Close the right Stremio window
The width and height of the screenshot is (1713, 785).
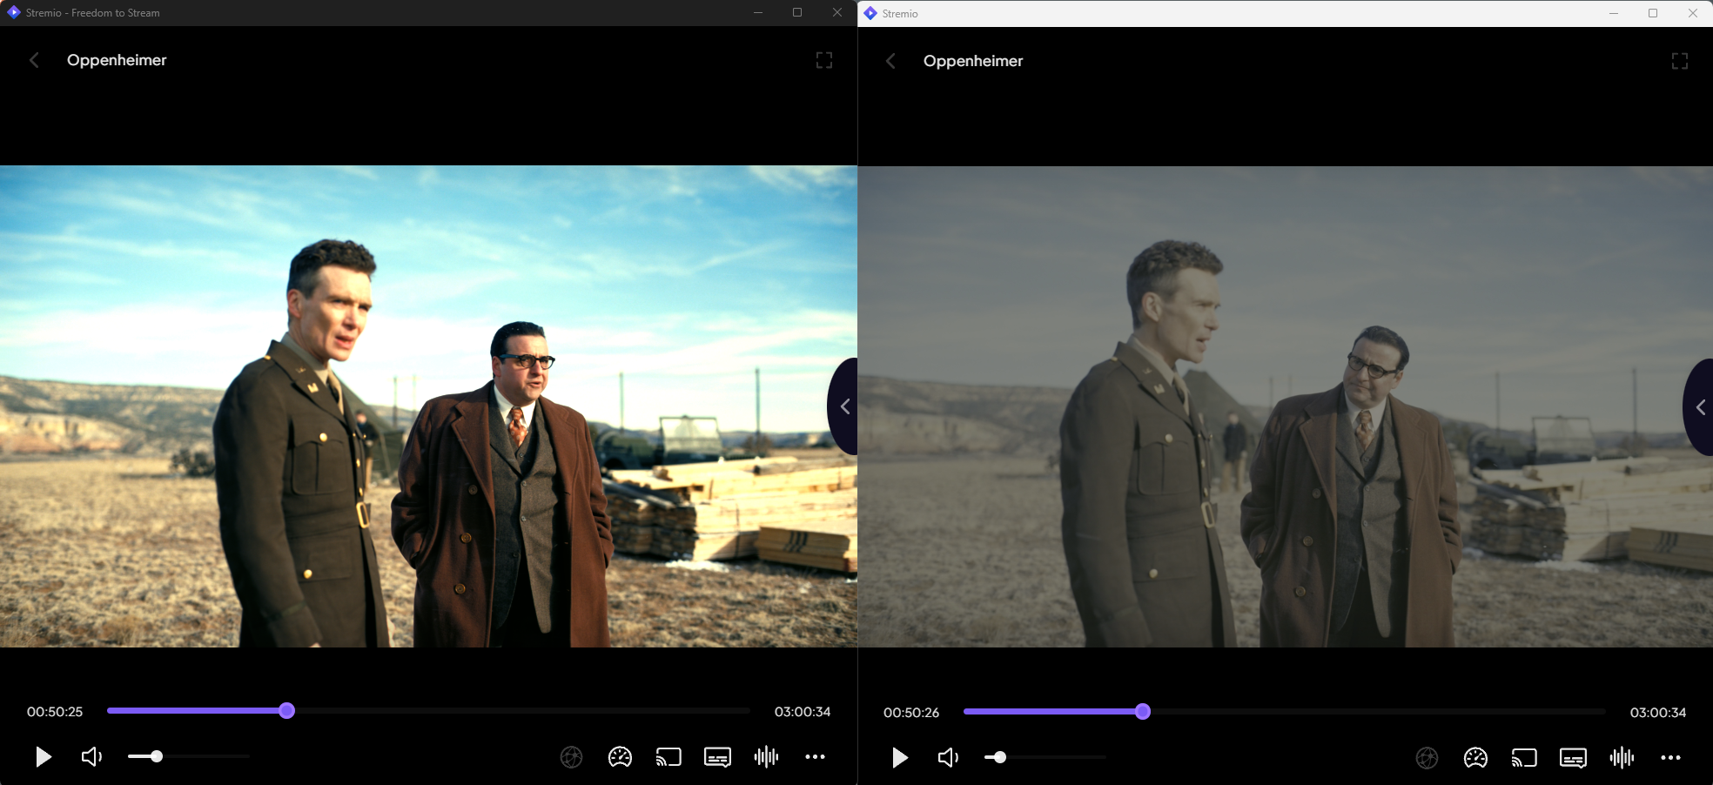point(1693,13)
